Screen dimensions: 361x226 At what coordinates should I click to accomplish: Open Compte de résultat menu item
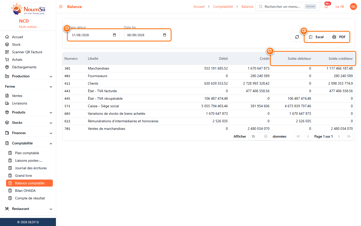coord(29,198)
